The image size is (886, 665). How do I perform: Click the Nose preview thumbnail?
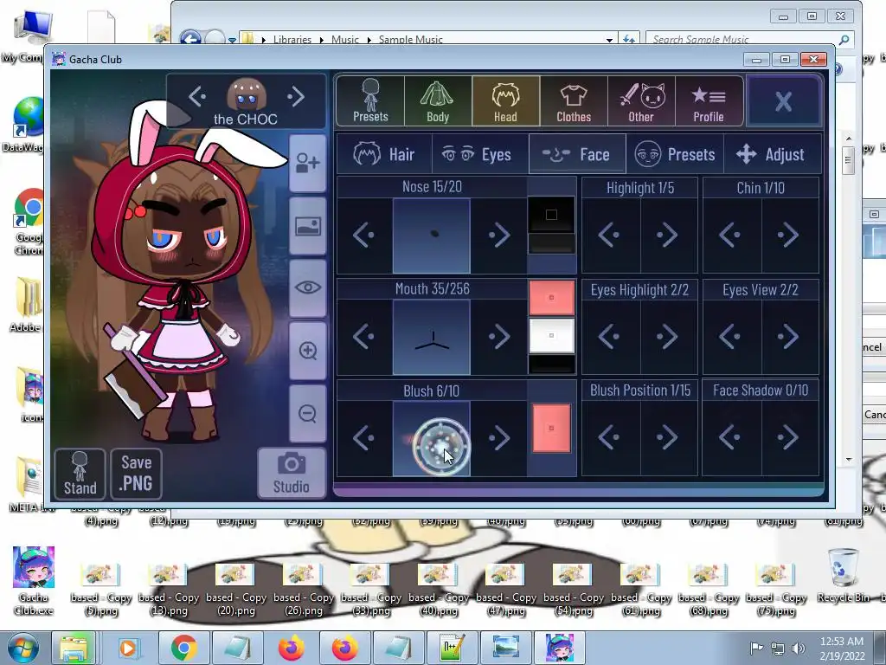coord(432,236)
